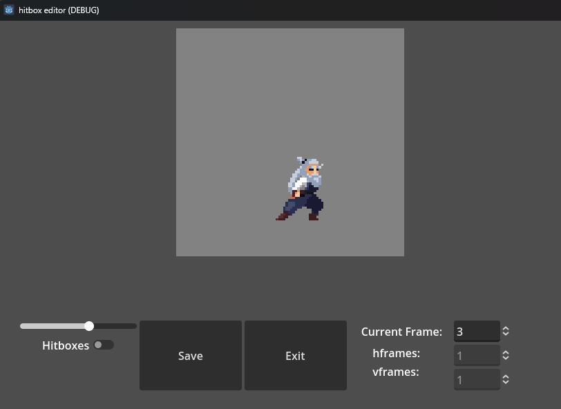Increase vframes with up arrow
This screenshot has height=409, width=561.
coord(506,377)
